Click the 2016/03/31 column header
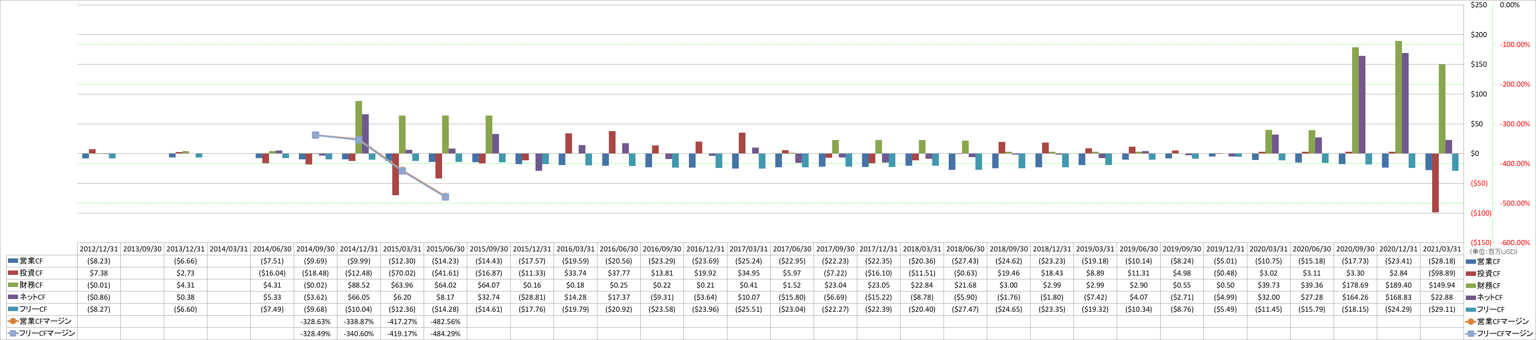The height and width of the screenshot is (340, 1536). click(576, 249)
